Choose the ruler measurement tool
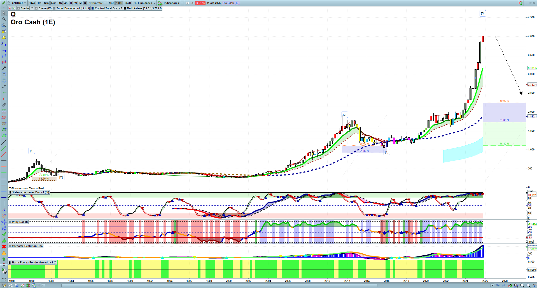Image resolution: width=537 pixels, height=288 pixels. click(4, 105)
